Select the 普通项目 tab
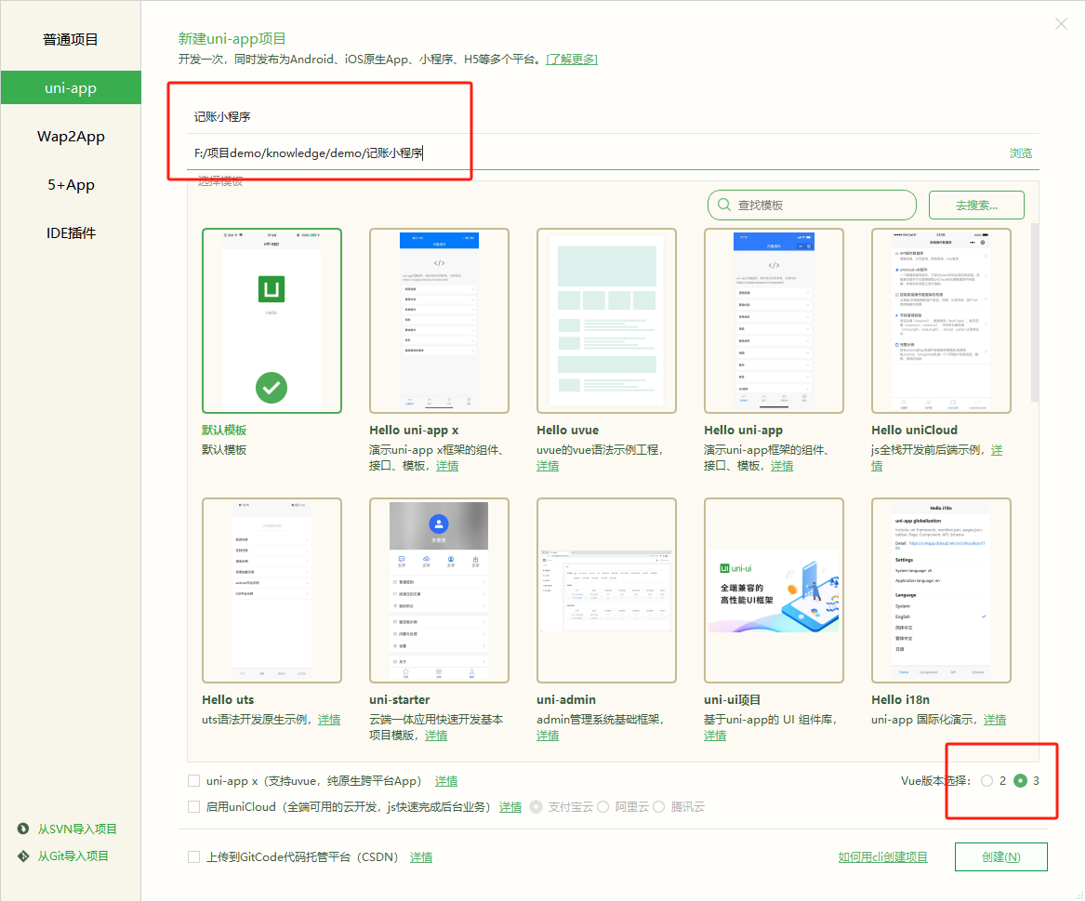1086x902 pixels. coord(71,39)
